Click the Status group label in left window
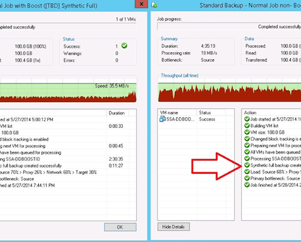 [x=68, y=39]
